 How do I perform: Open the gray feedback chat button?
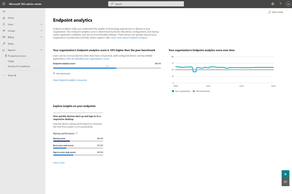pos(286,182)
